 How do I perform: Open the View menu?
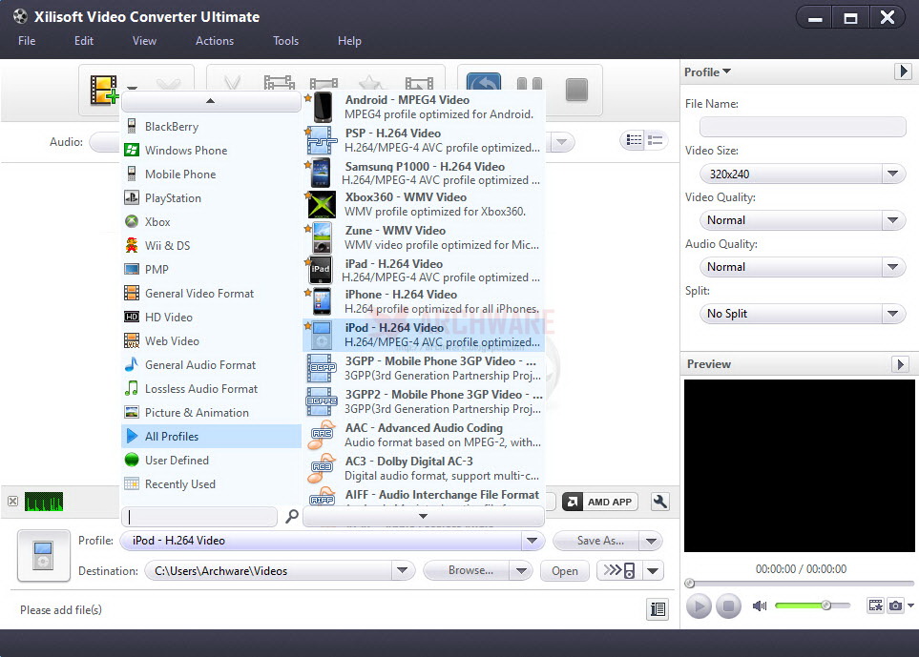click(x=144, y=41)
